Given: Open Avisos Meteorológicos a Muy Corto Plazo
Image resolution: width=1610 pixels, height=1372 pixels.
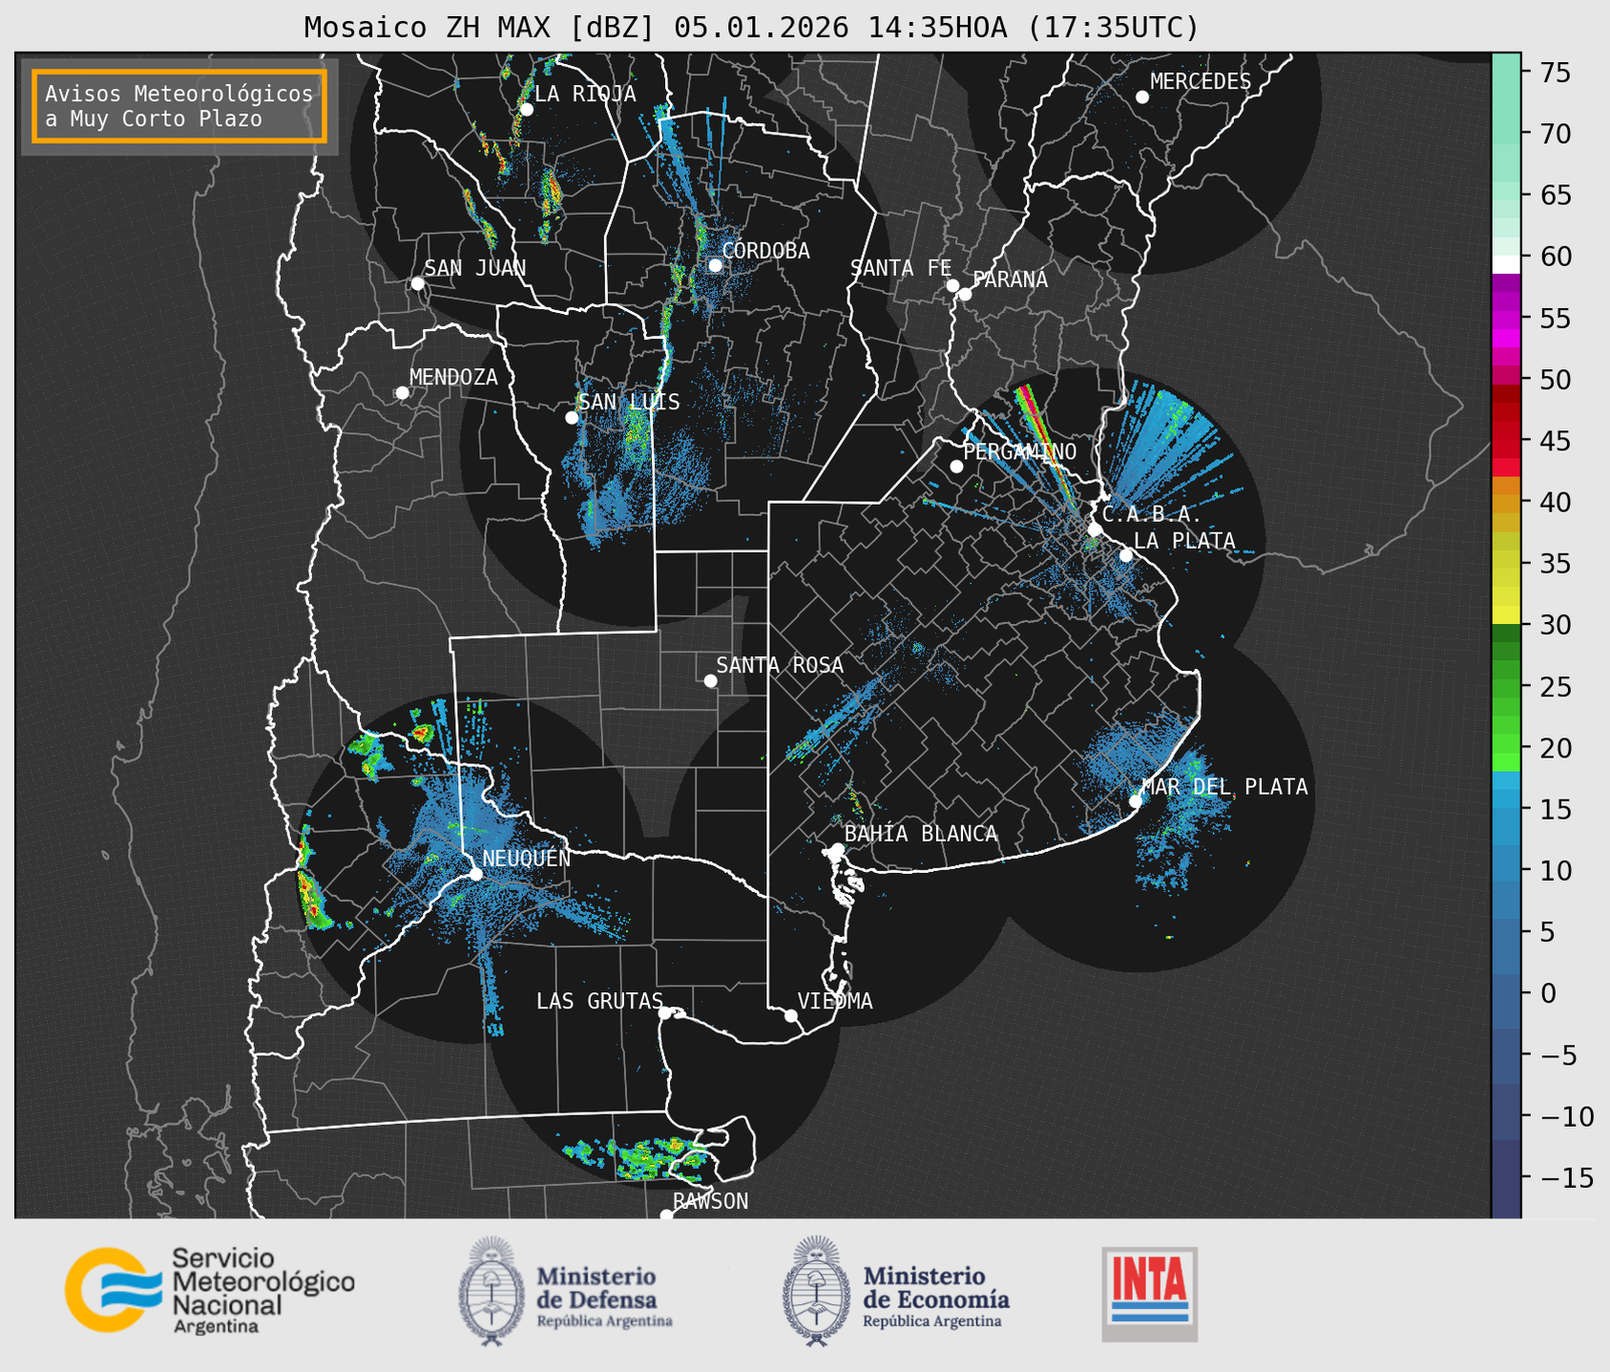Looking at the screenshot, I should [x=179, y=106].
